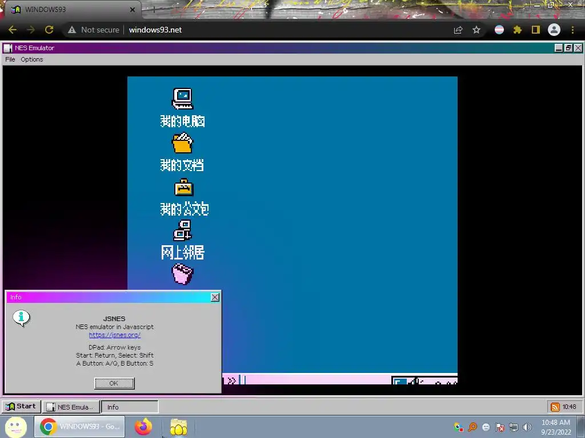Open the Windows93 Start menu
This screenshot has height=438, width=585.
click(x=21, y=406)
